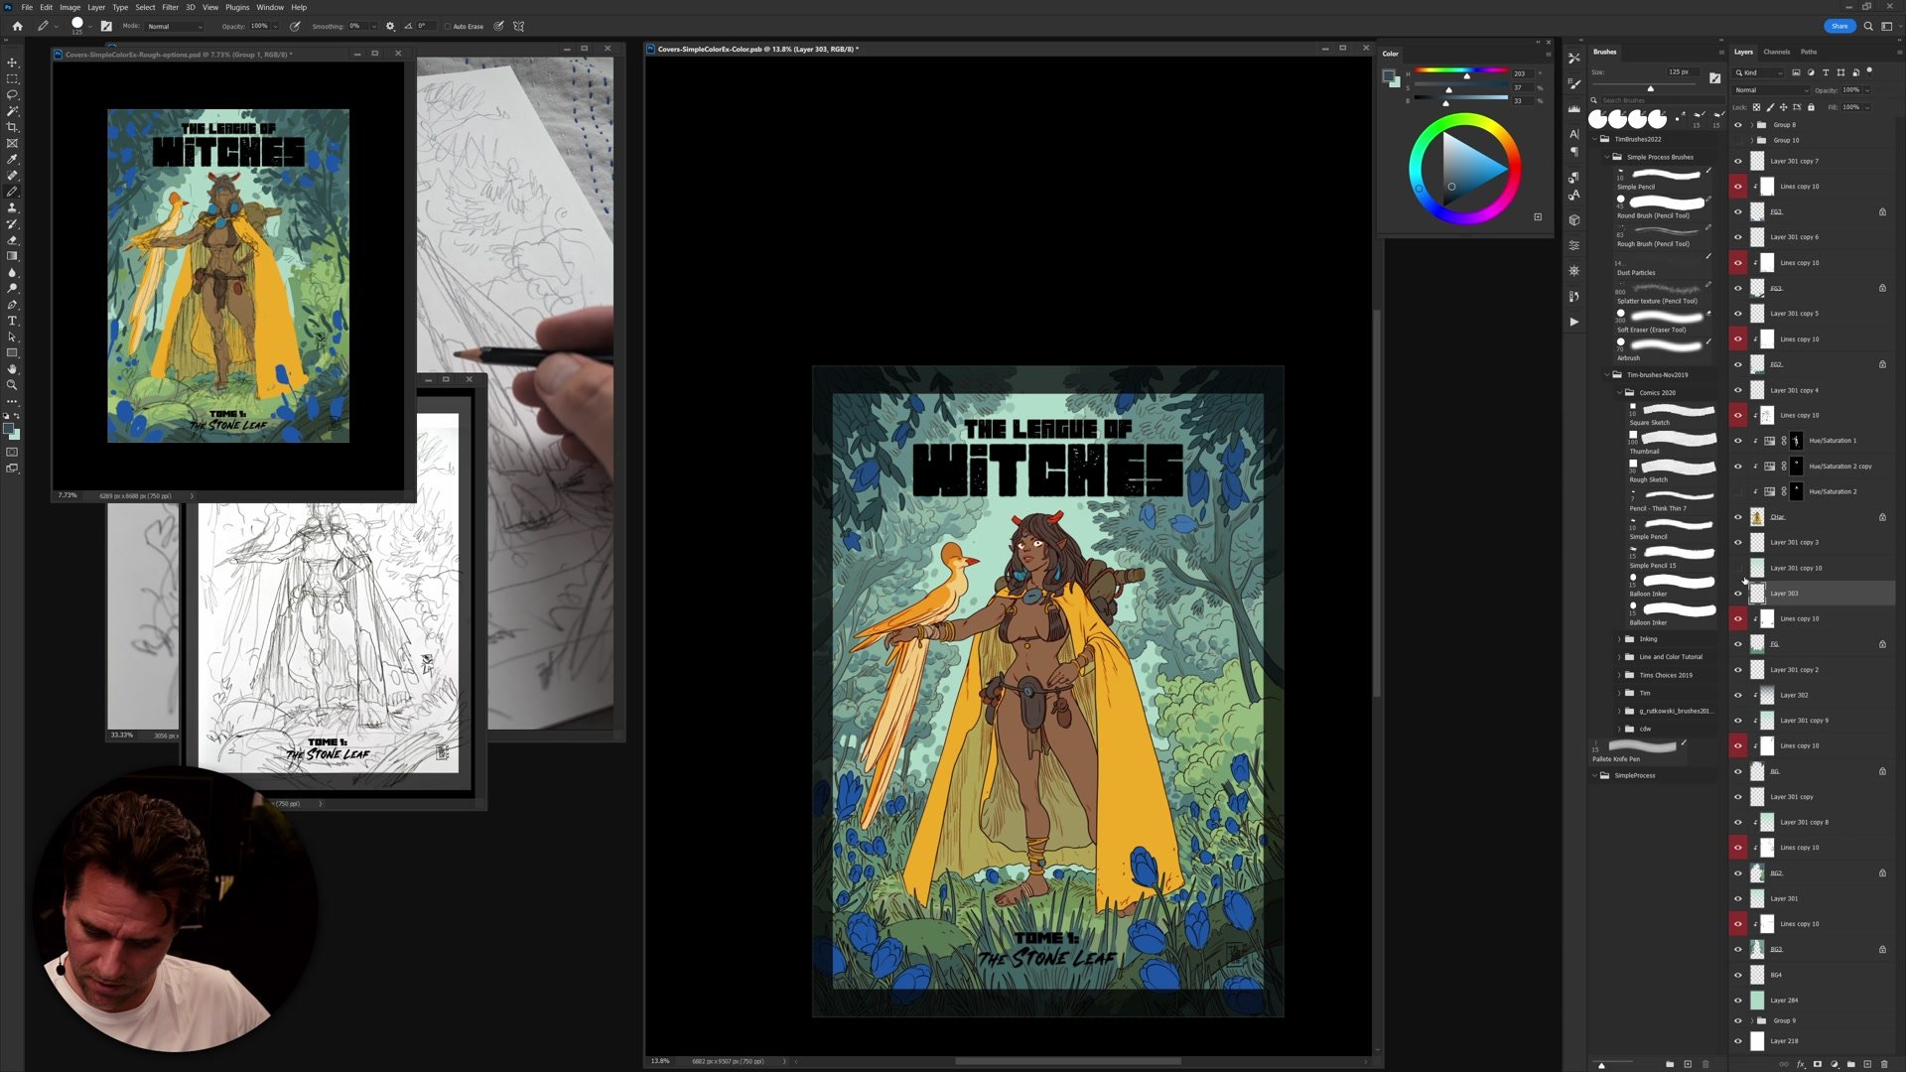Click the lock all layer icon
The width and height of the screenshot is (1906, 1072).
pos(1811,107)
